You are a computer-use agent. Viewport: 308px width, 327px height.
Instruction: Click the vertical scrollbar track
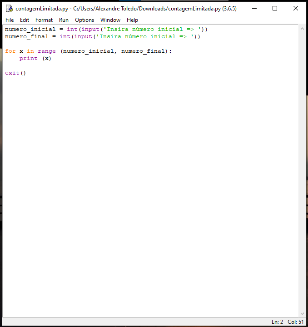(302, 171)
